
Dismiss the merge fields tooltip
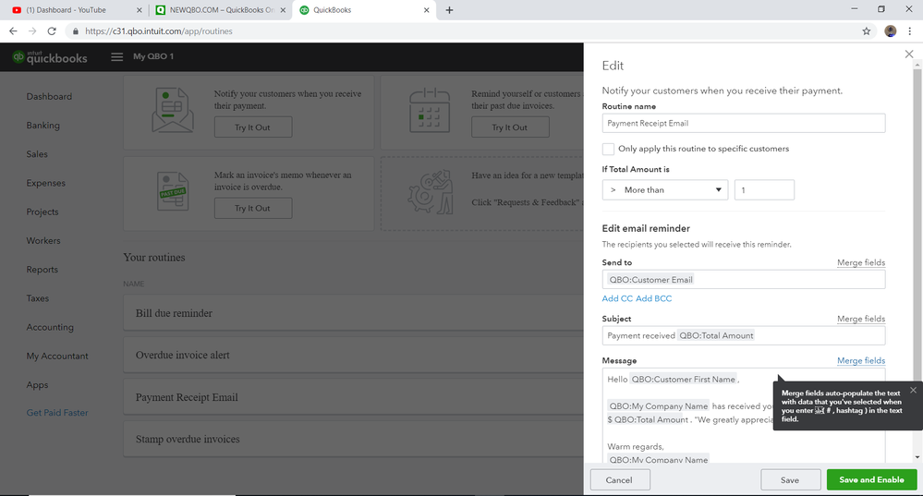pyautogui.click(x=913, y=390)
